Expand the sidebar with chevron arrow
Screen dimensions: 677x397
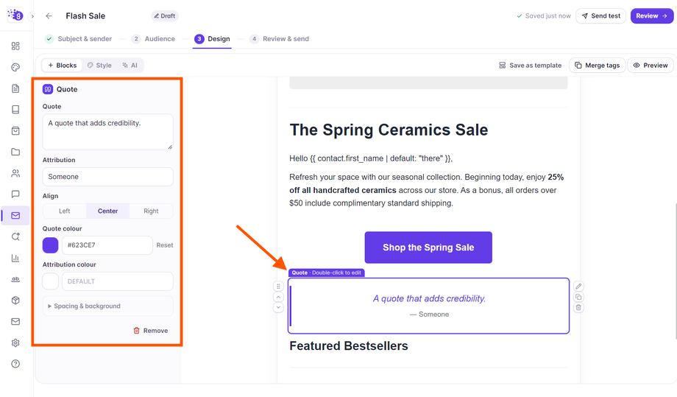coord(32,16)
